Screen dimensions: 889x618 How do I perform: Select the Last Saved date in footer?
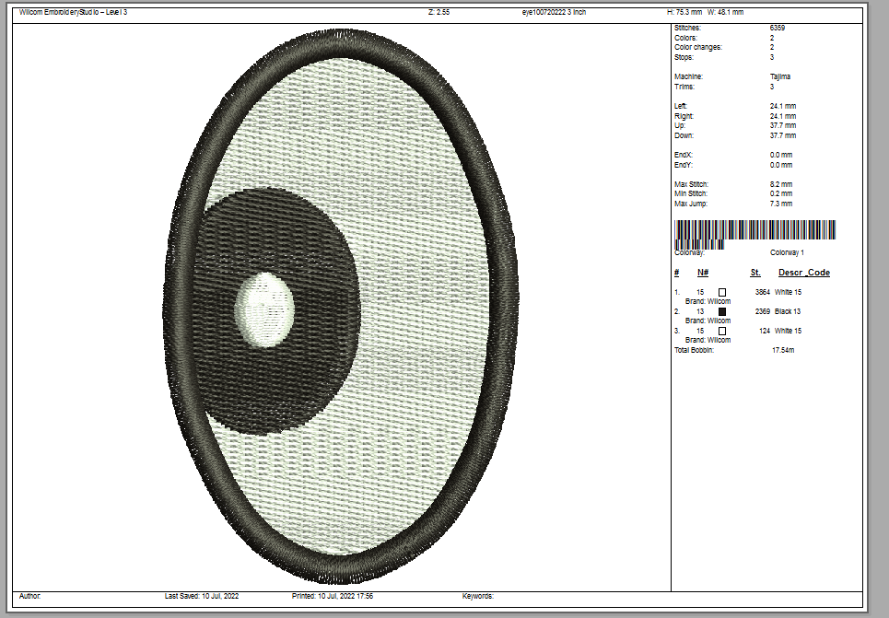point(201,597)
